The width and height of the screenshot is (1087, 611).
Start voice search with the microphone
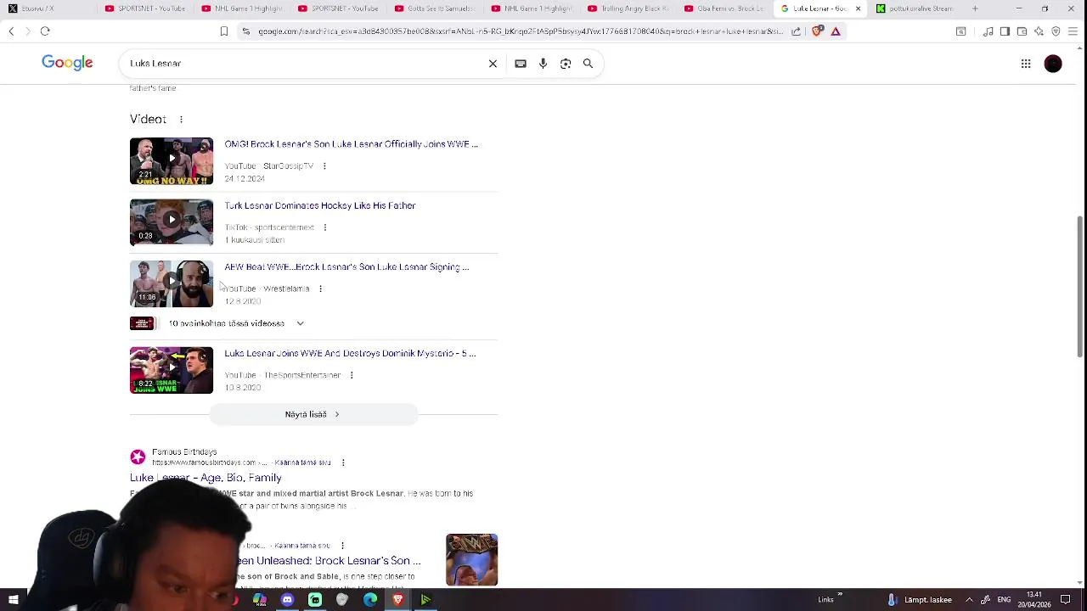tap(543, 64)
